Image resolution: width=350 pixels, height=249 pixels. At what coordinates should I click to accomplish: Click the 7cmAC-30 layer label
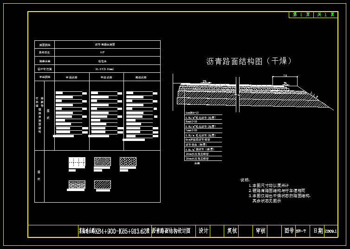click(x=192, y=130)
